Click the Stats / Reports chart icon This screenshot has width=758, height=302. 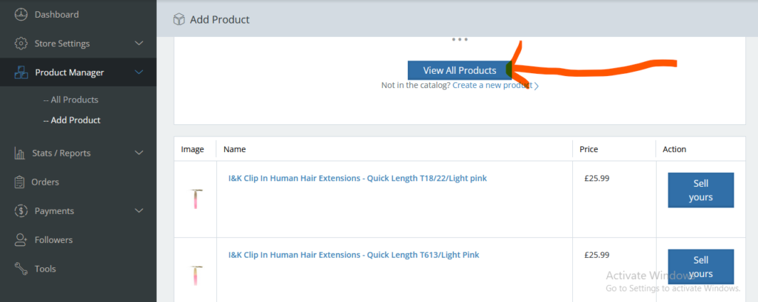point(19,153)
